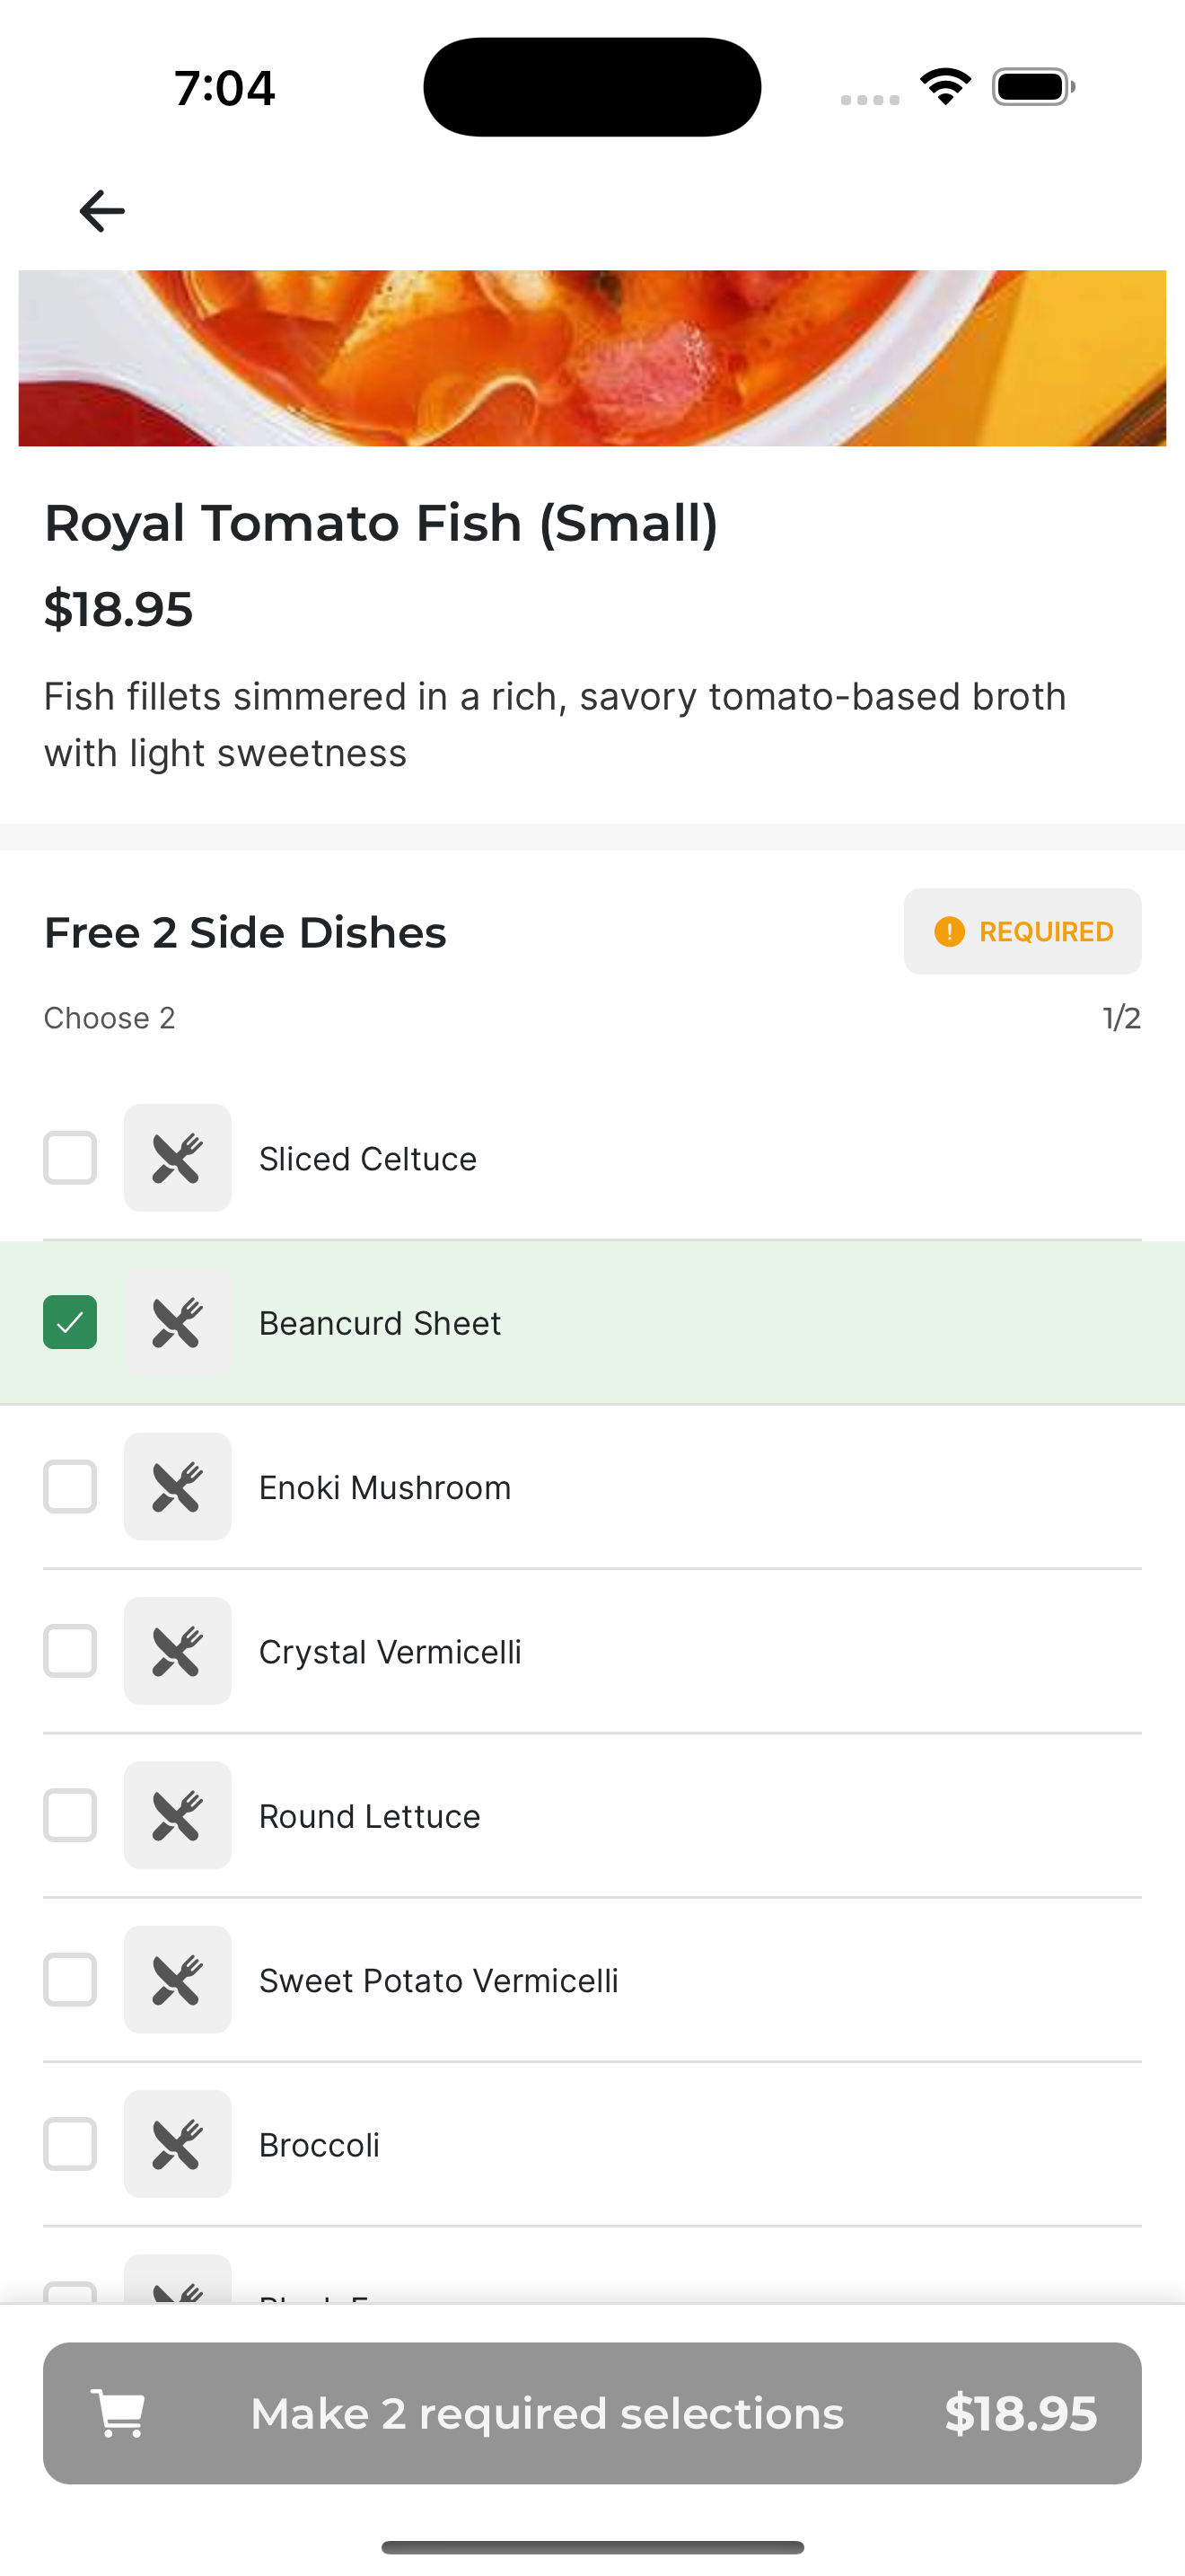Tap the Wi-Fi status icon
1185x2576 pixels.
[945, 87]
